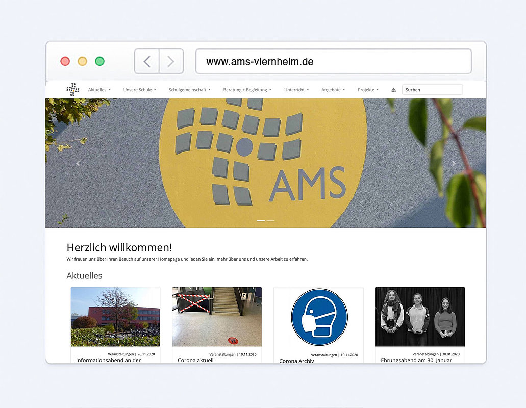Click the browser address bar
Image resolution: width=526 pixels, height=408 pixels.
click(333, 62)
